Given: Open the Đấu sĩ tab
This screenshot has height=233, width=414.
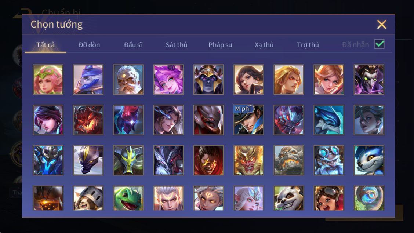Looking at the screenshot, I should coord(133,45).
